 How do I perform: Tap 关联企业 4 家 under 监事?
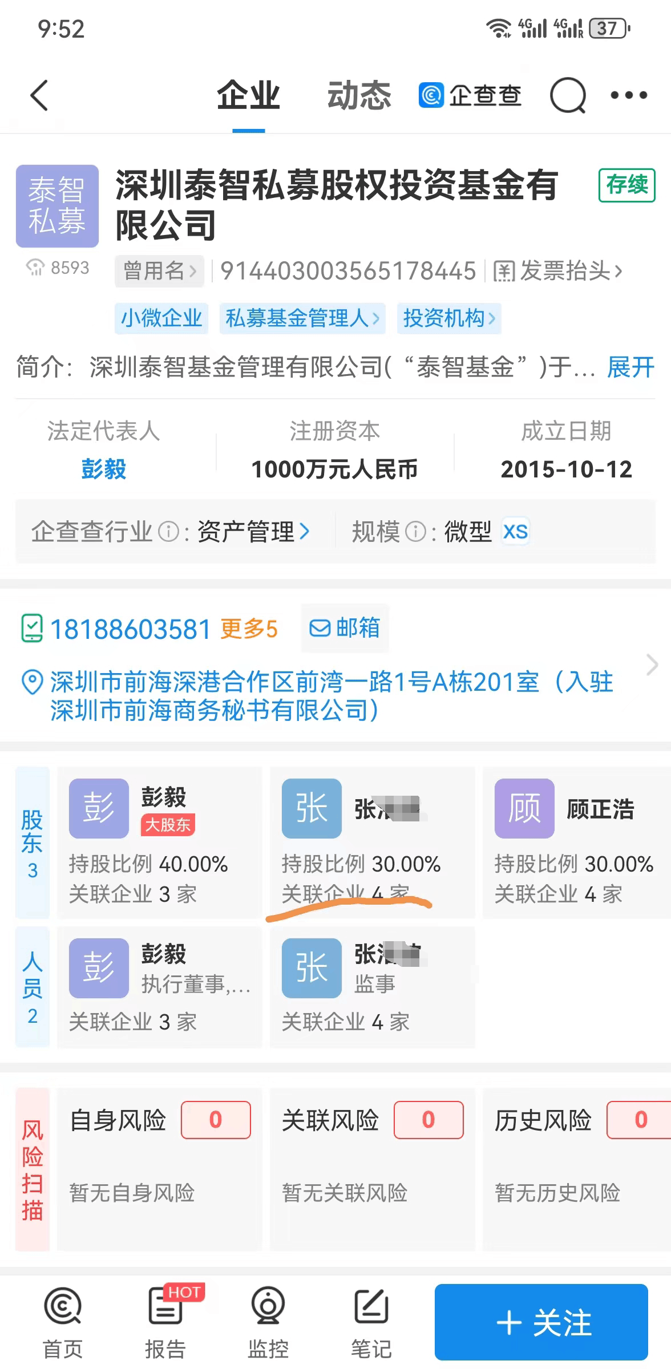[346, 1022]
